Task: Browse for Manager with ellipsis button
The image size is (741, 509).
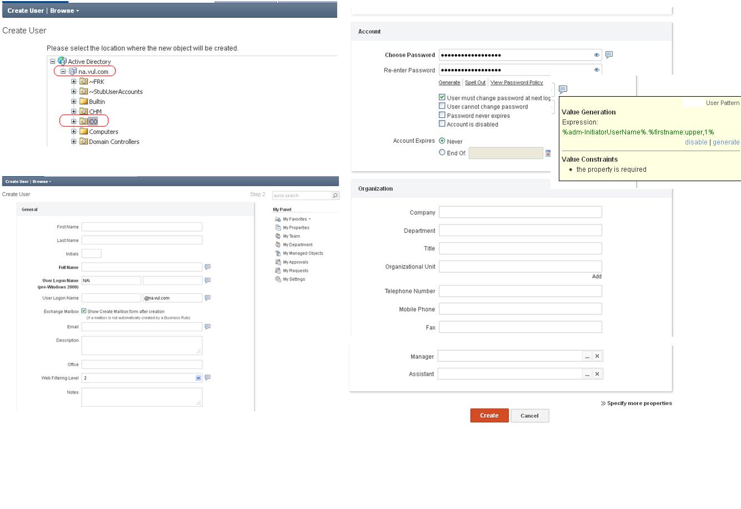Action: coord(587,356)
